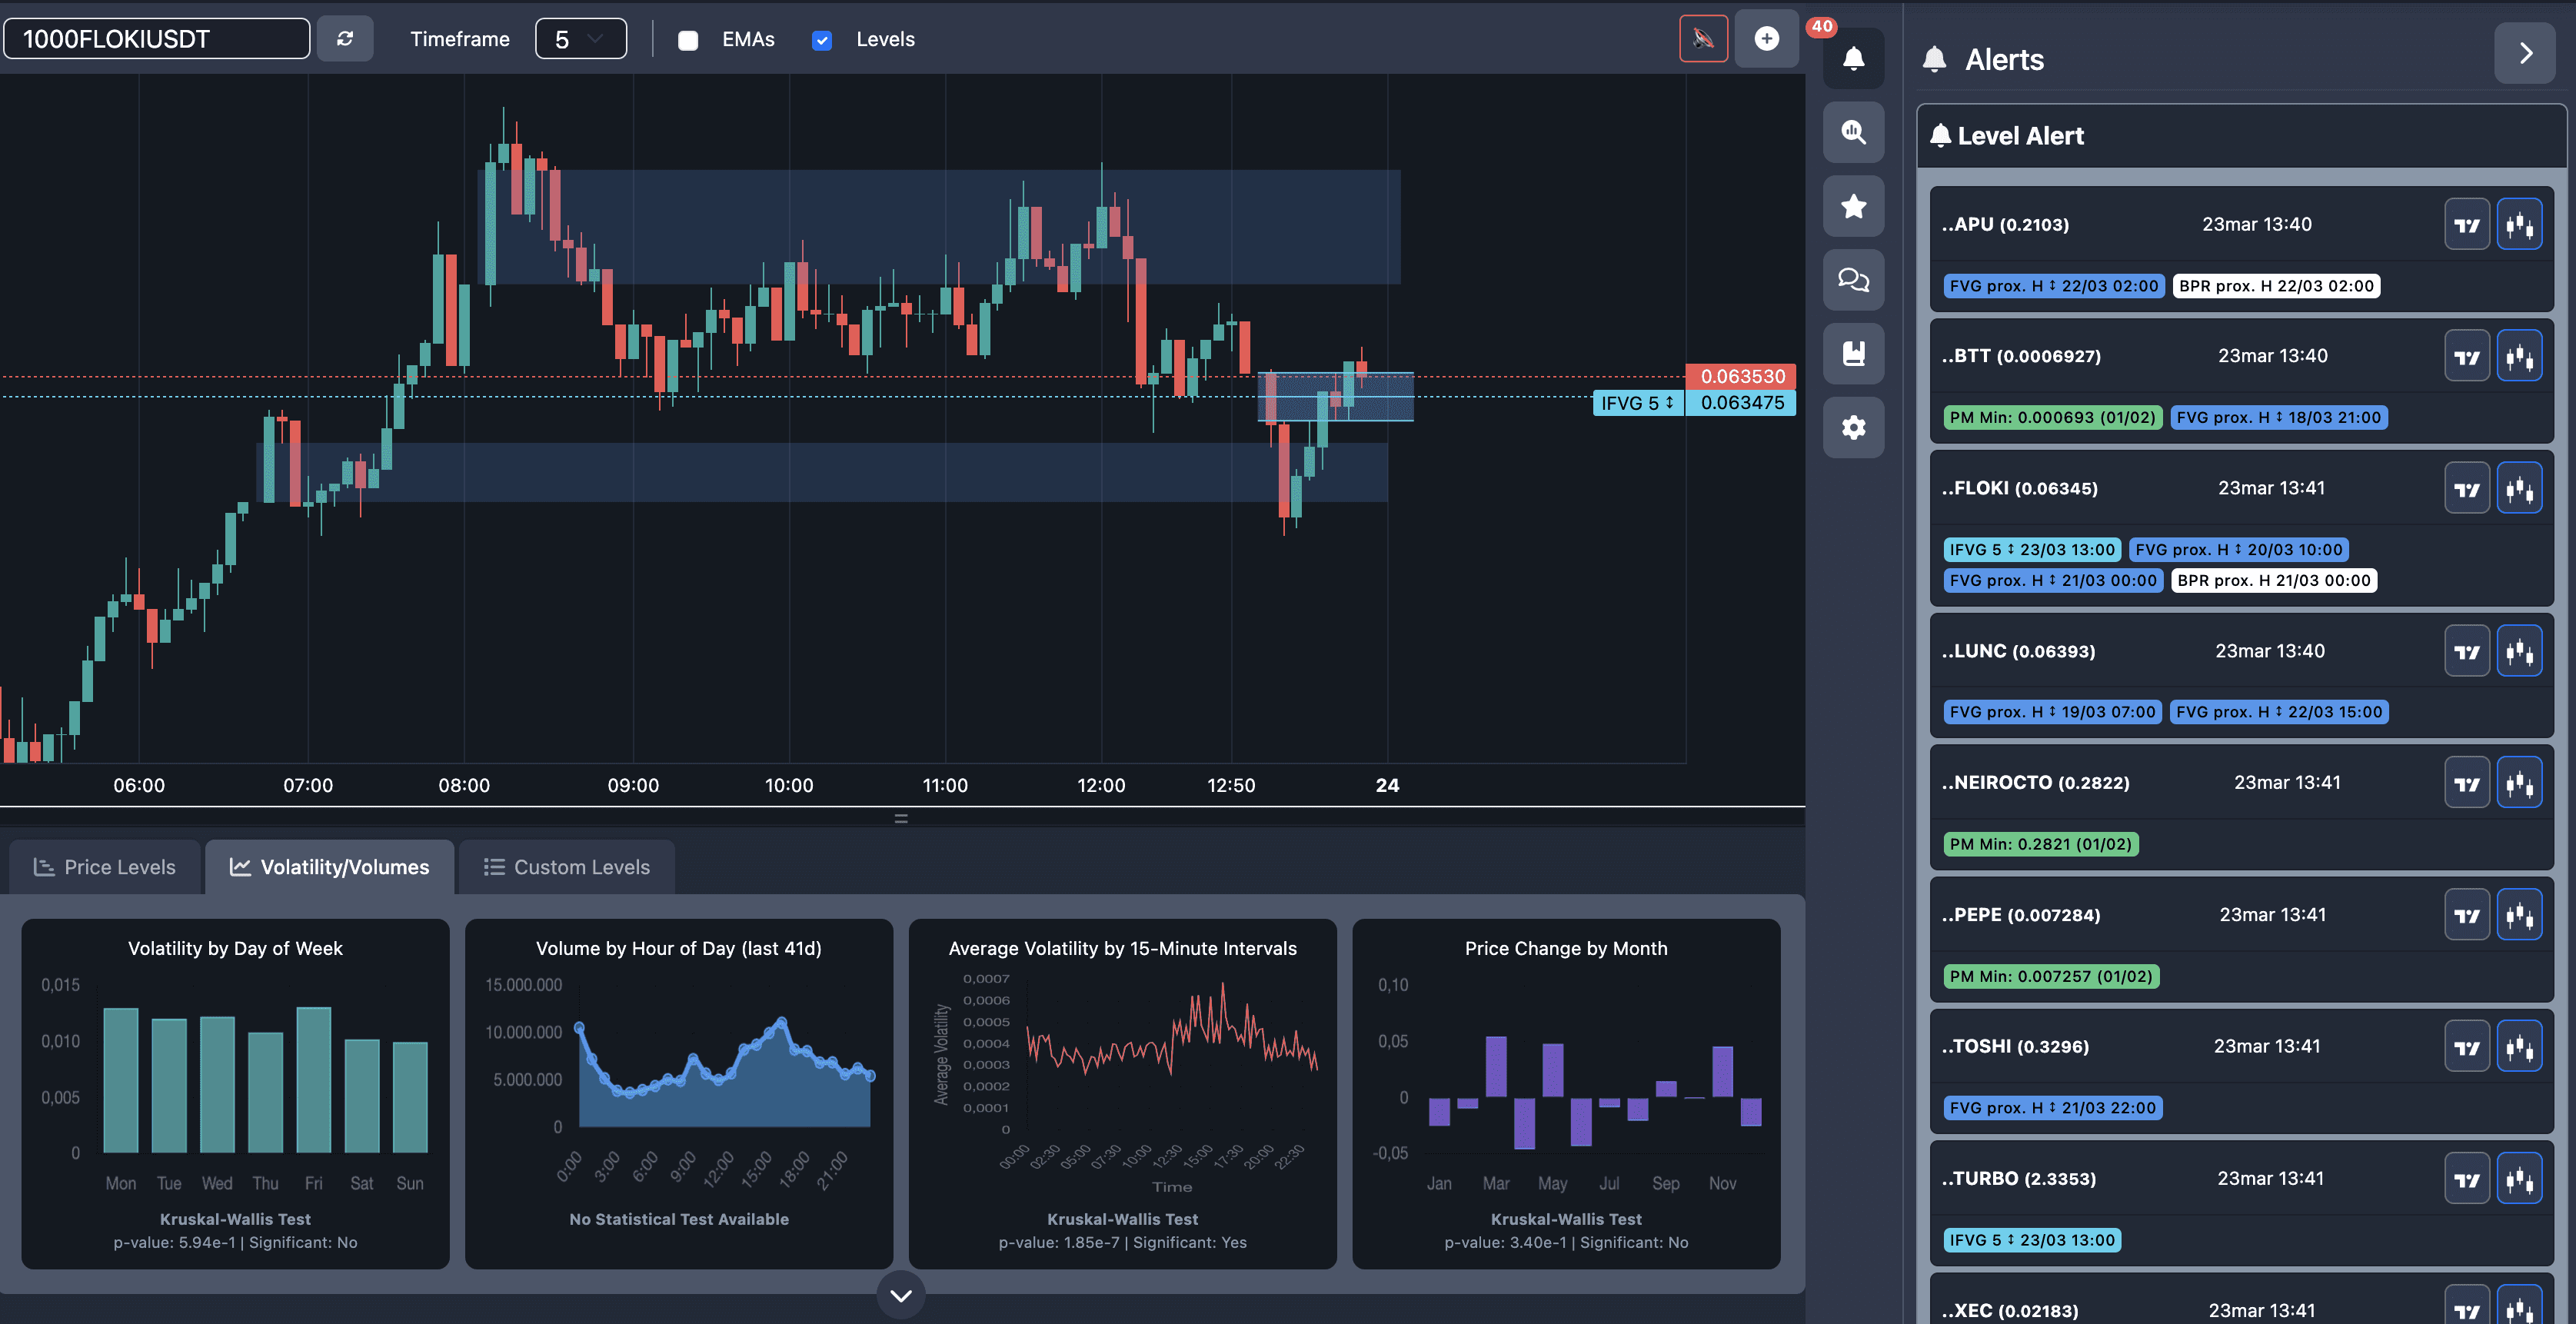2576x1324 pixels.
Task: Load TURBO candlestick chart icon
Action: [x=2519, y=1179]
